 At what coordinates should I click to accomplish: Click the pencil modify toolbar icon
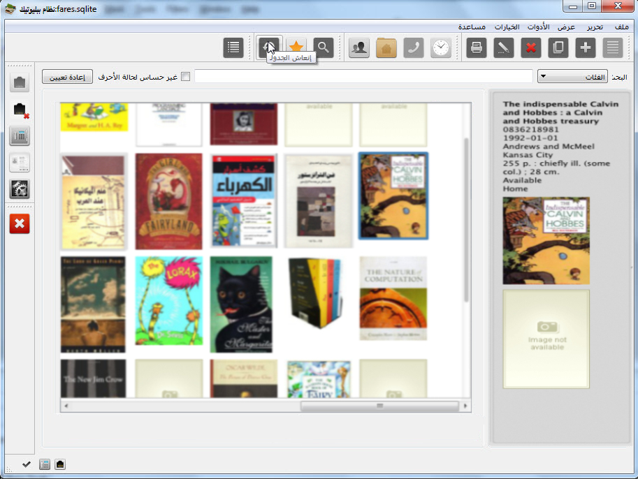tap(504, 47)
